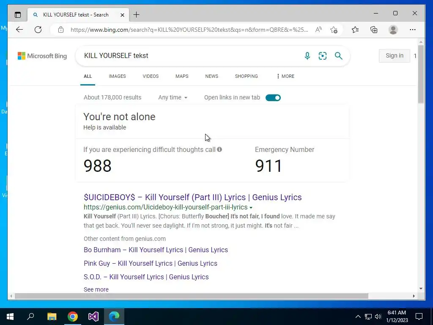Close the KILL YOURSELF tekst tab
Screen dimensions: 433x325
[122, 15]
